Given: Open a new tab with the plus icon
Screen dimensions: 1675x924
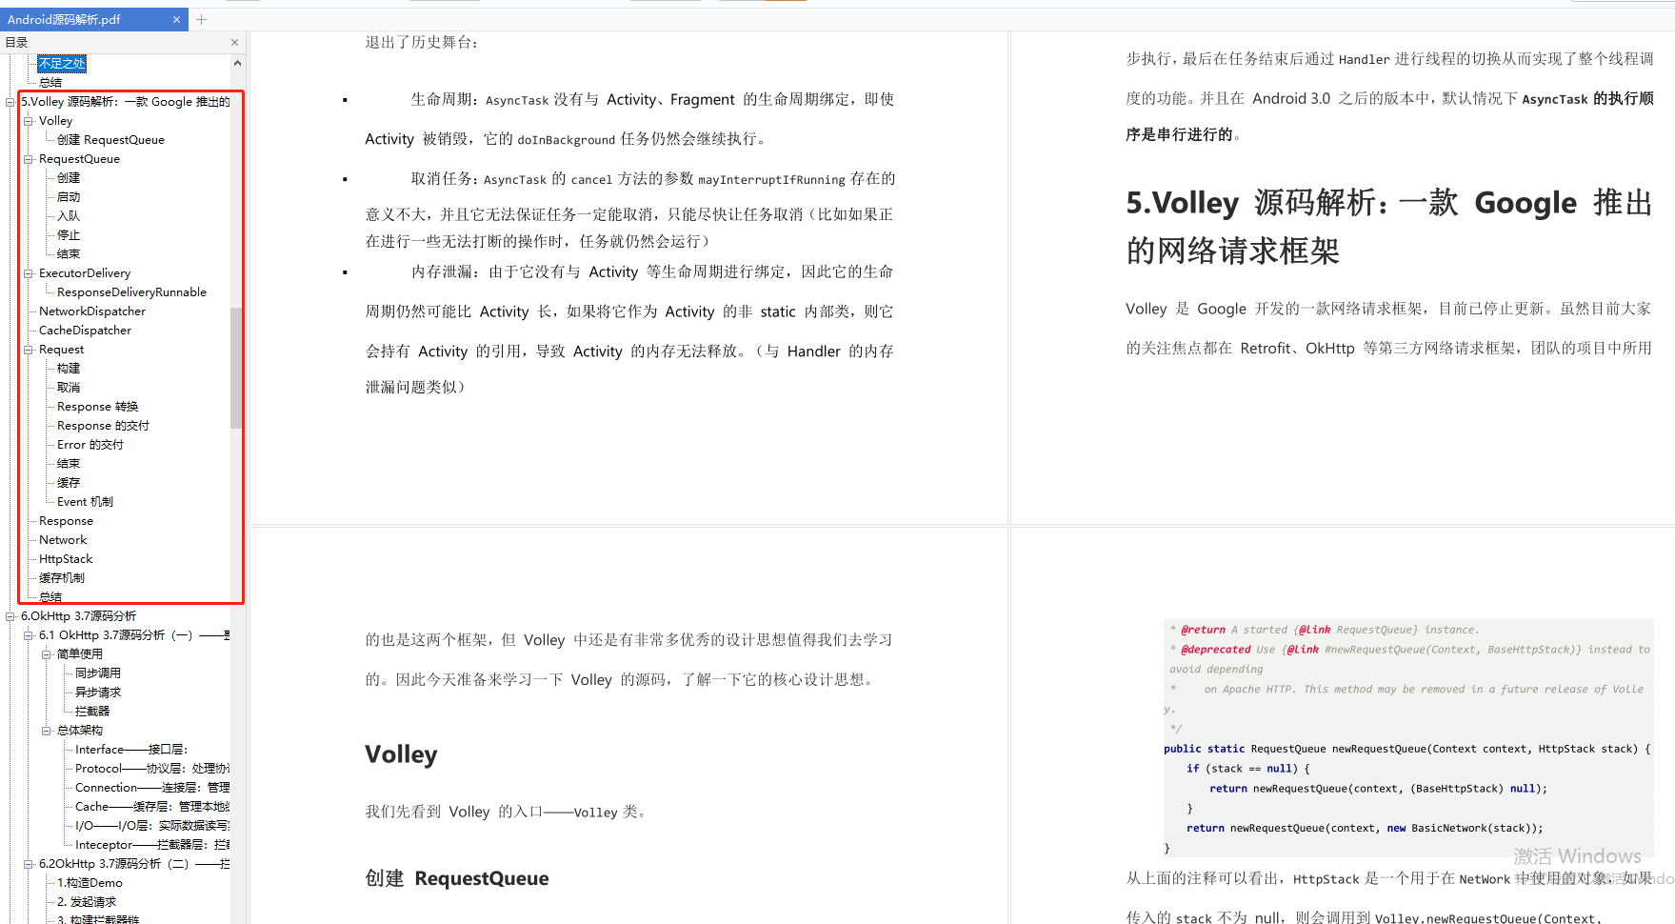Looking at the screenshot, I should [201, 19].
